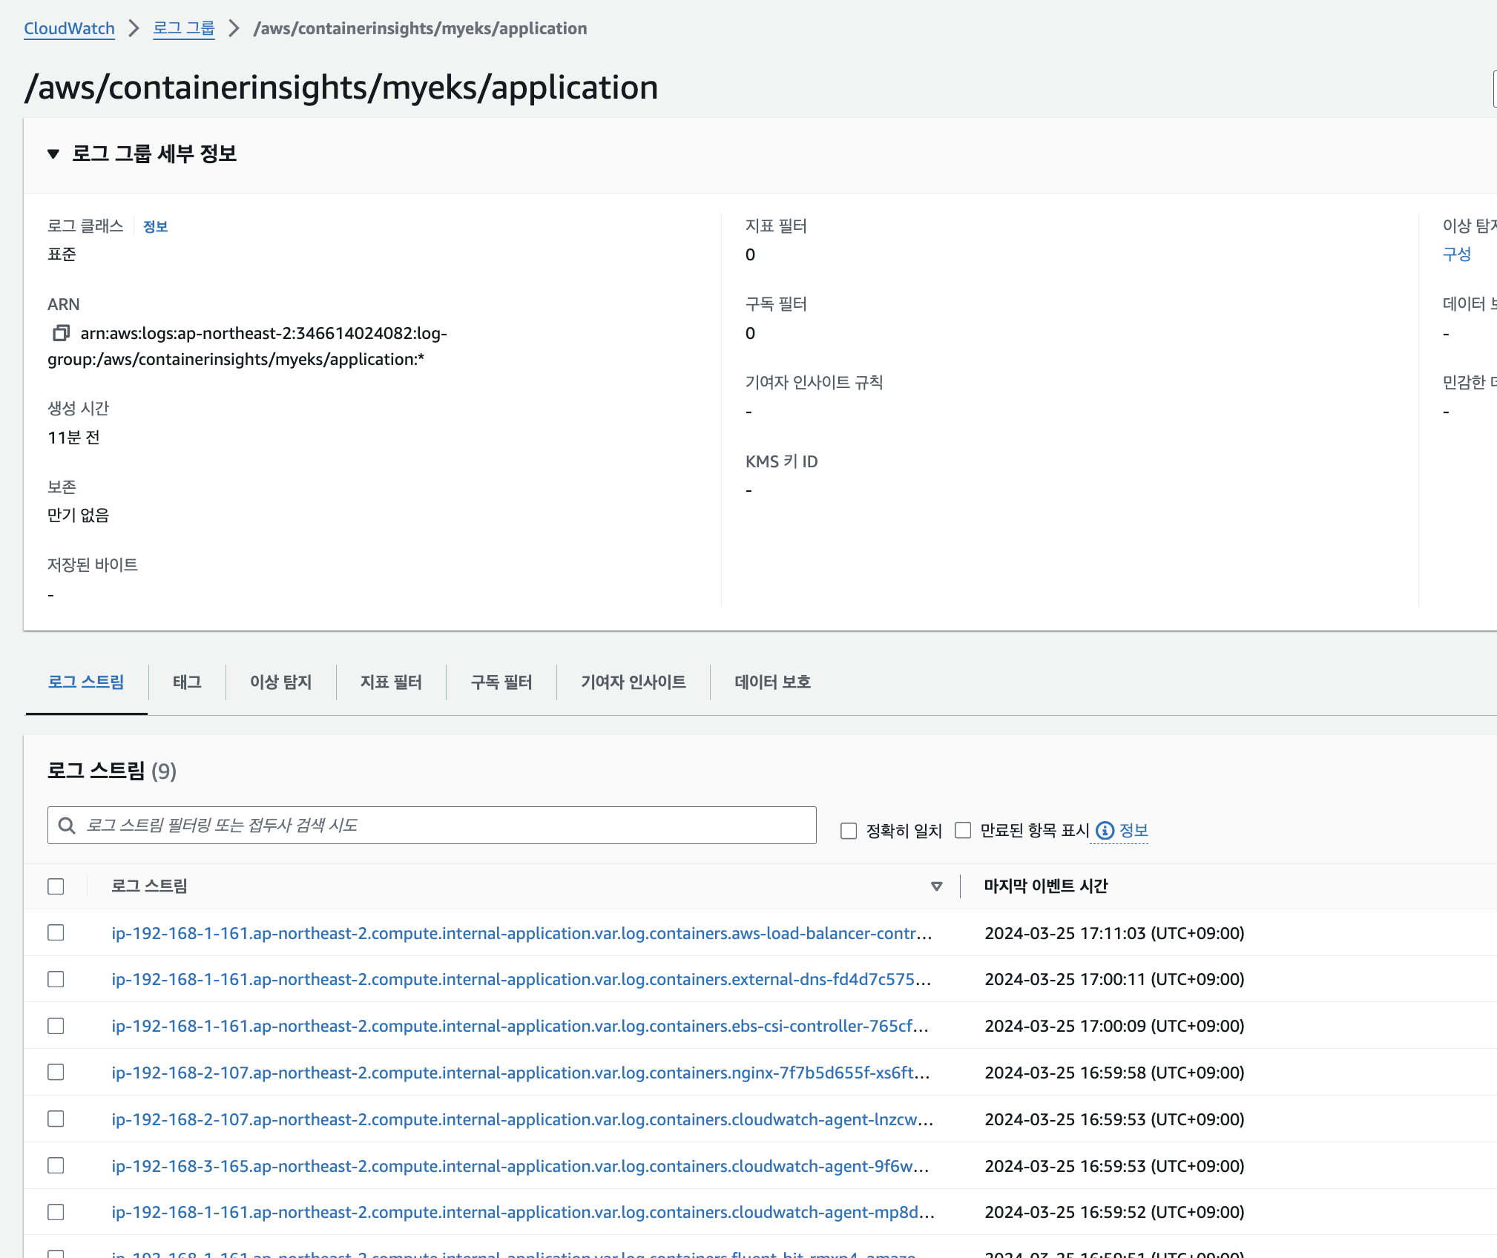Click breadcrumb chevron after CloudWatch
Image resolution: width=1497 pixels, height=1258 pixels.
[x=134, y=28]
